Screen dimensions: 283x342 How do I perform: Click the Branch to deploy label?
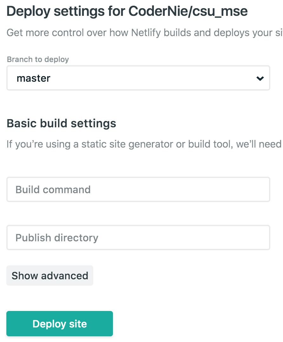tap(38, 59)
